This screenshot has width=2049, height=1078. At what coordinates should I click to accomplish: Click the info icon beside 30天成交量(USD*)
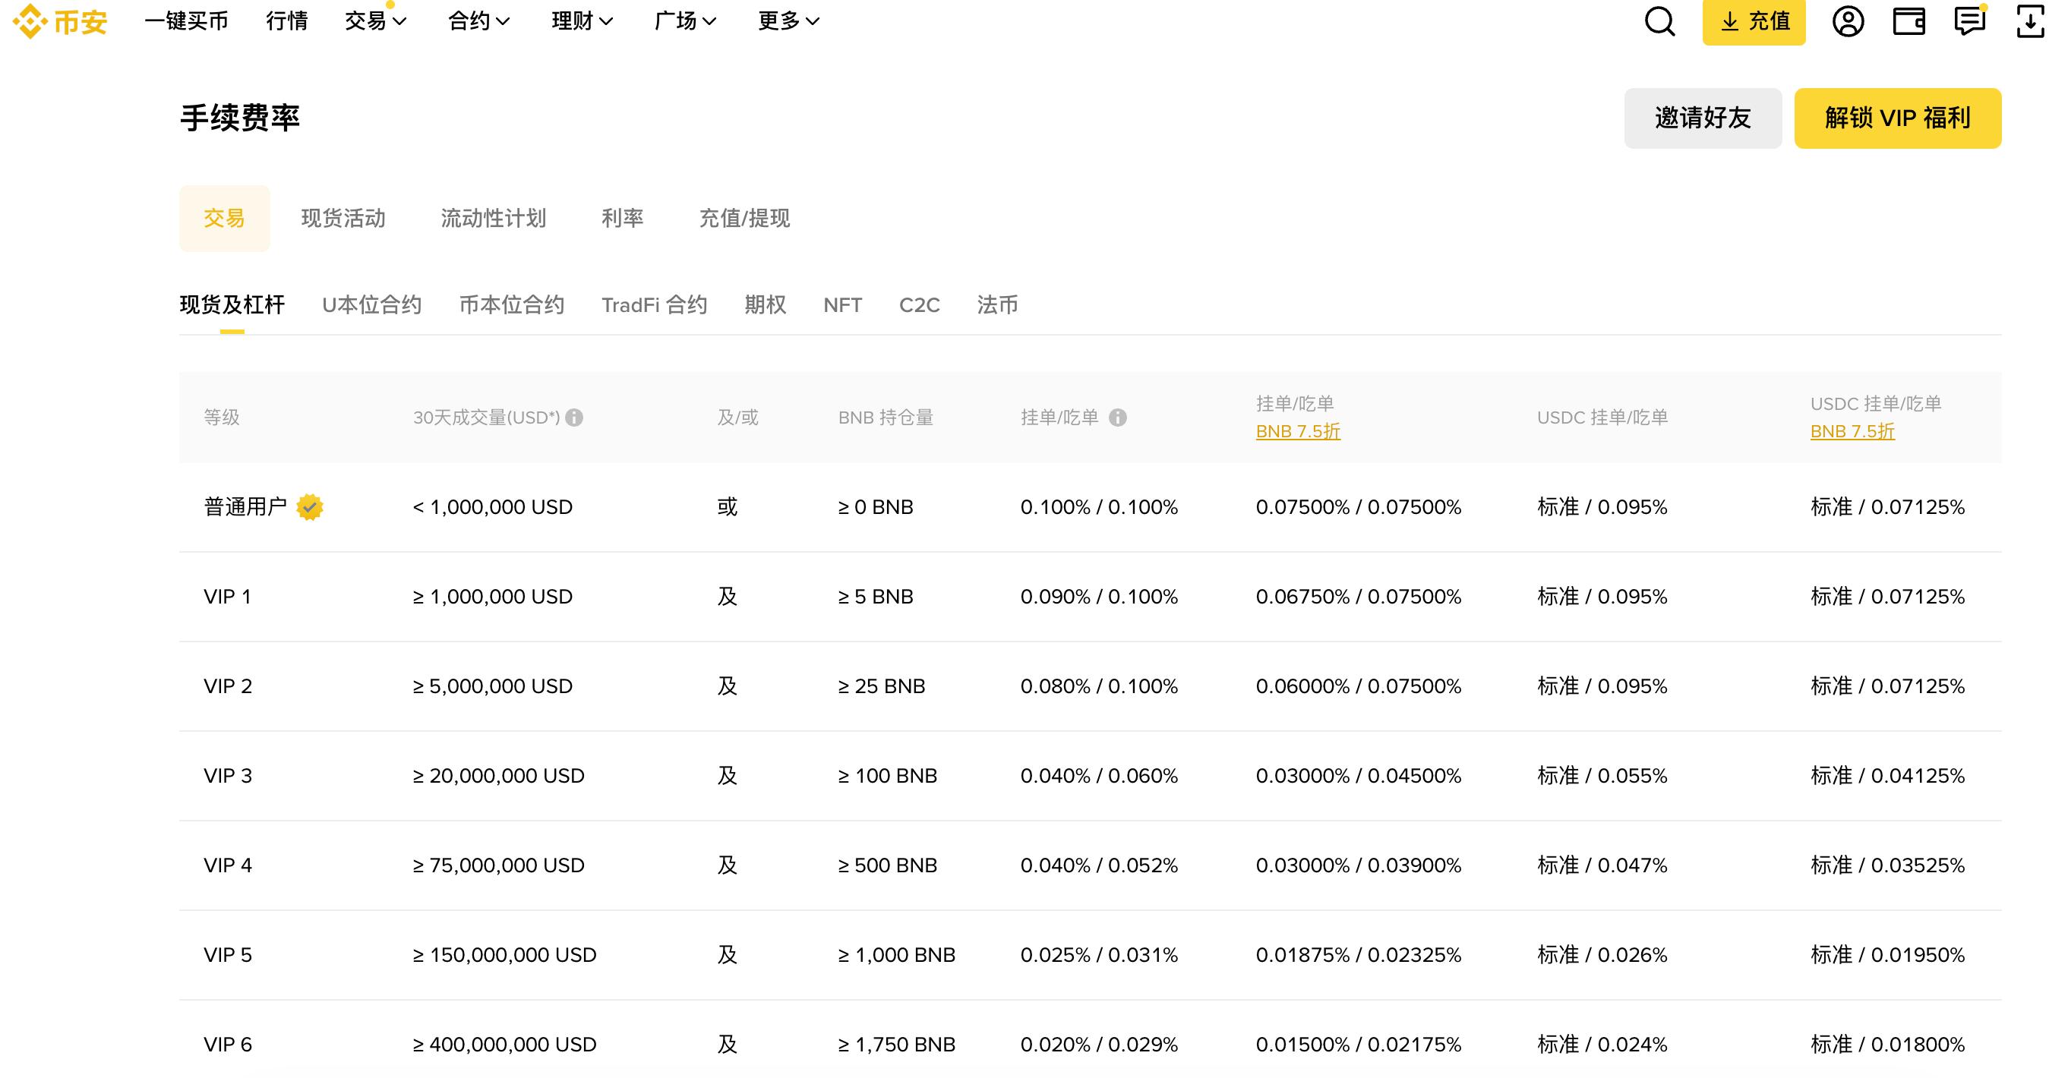pos(576,418)
